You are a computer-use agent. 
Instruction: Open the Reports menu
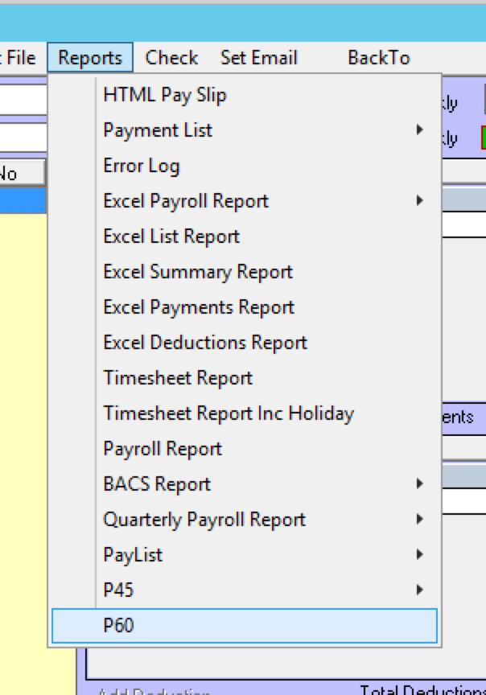point(90,58)
